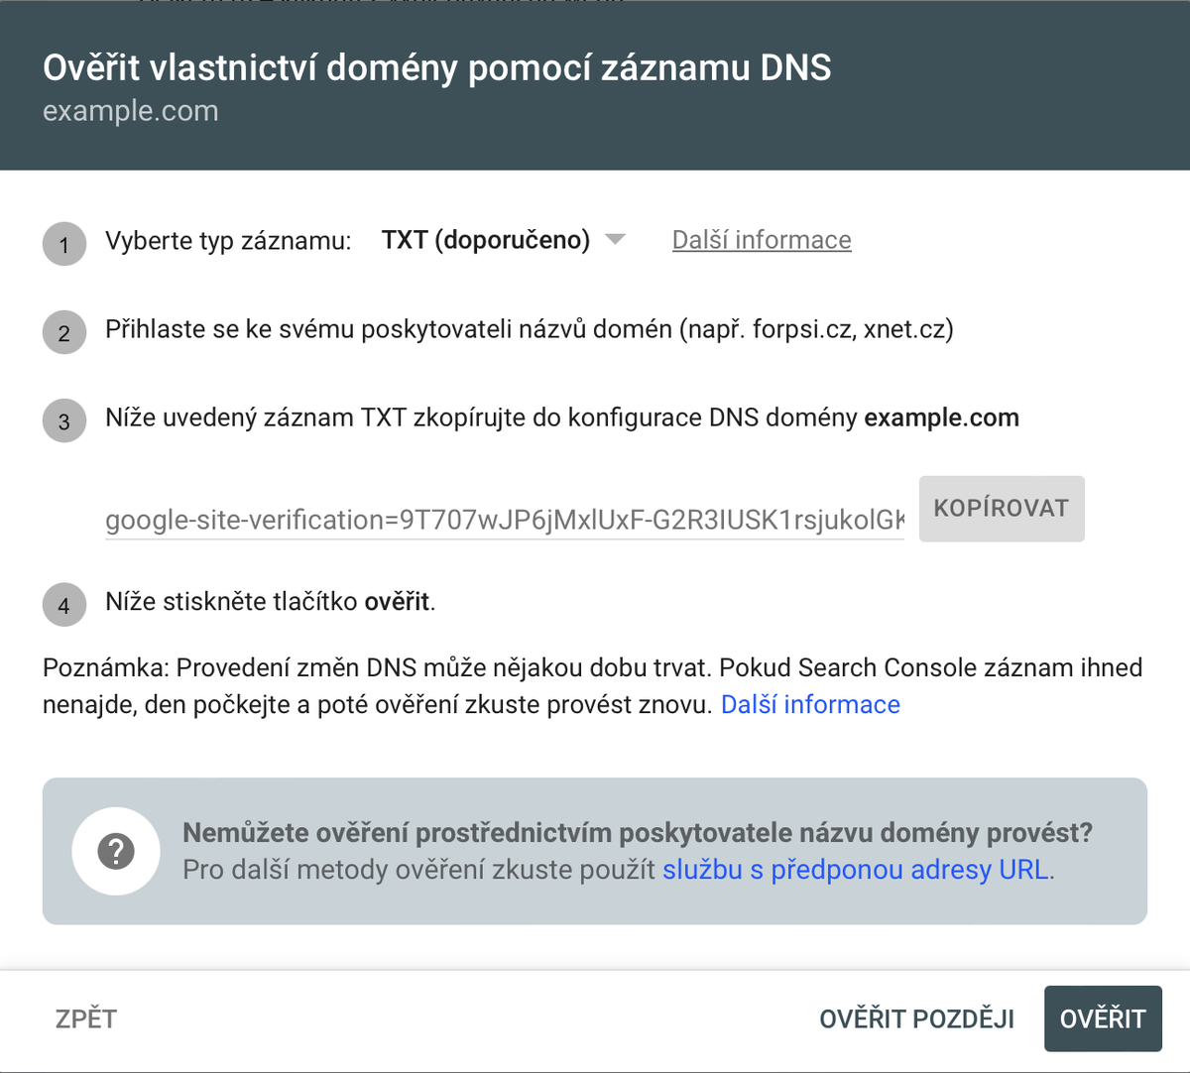Choose OVĚŘIT POZDĚJI to verify later

pos(916,1018)
